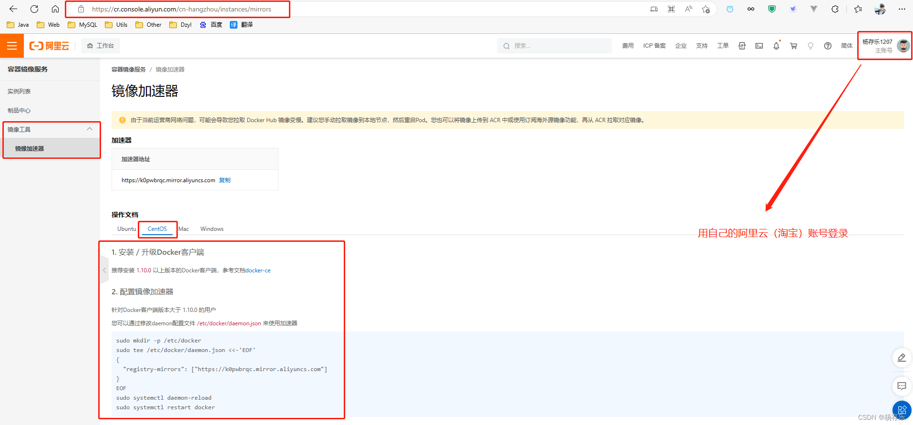Click the accelerator URL text
The width and height of the screenshot is (913, 425).
coord(168,180)
